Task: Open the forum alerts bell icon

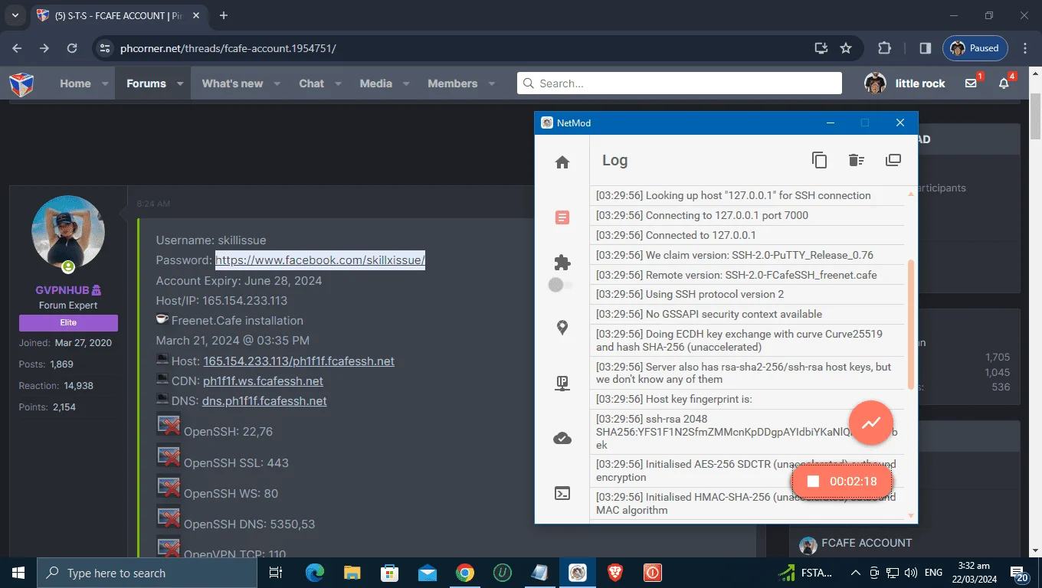Action: 1004,83
